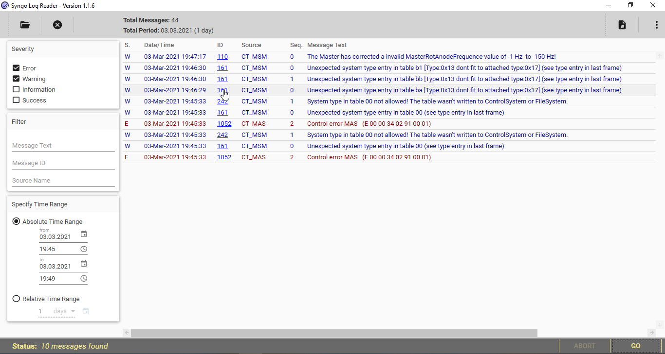Open ID 161 link for table bb row
Screen dimensions: 665x354
point(222,79)
